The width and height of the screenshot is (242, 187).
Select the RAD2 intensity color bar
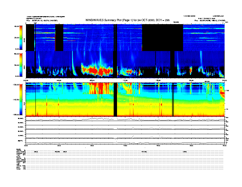click(21, 38)
